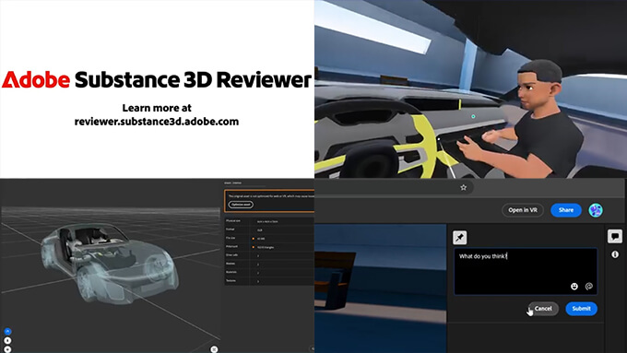627x353 pixels.
Task: Click the Share button
Action: point(566,210)
